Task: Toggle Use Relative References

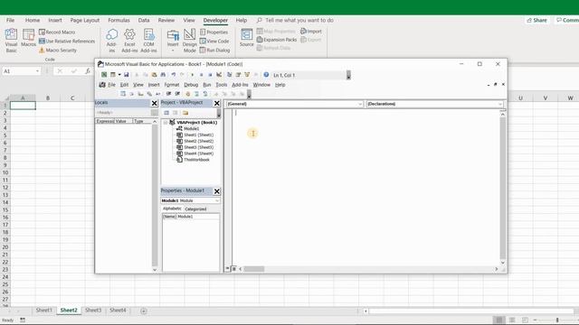Action: [67, 41]
